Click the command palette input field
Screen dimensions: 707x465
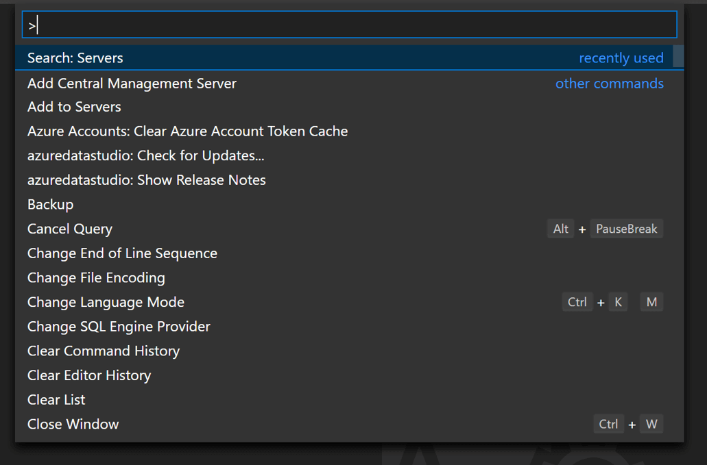tap(350, 25)
